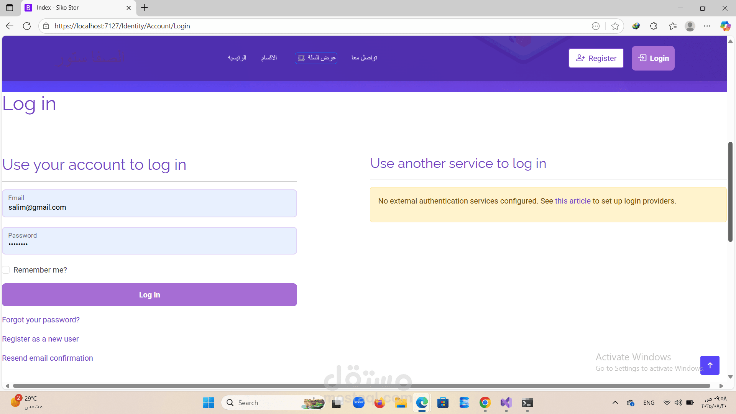This screenshot has height=414, width=736.
Task: Add page to favorites star icon
Action: 615,26
